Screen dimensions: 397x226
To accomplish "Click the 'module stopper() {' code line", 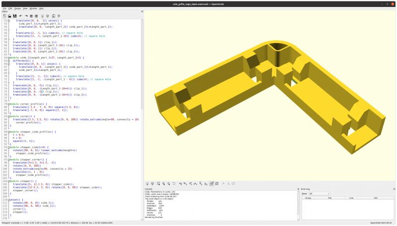I will tap(23, 181).
